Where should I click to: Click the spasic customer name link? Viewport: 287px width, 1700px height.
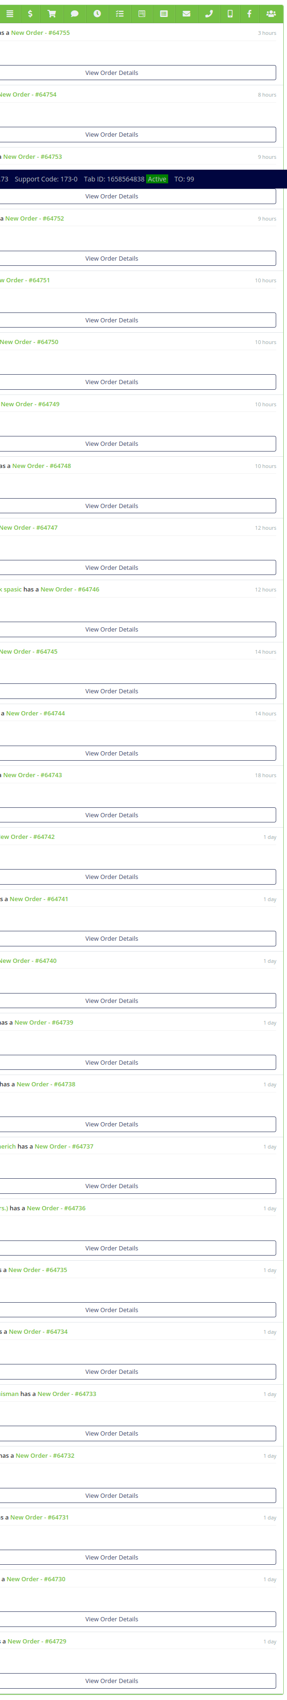11,589
